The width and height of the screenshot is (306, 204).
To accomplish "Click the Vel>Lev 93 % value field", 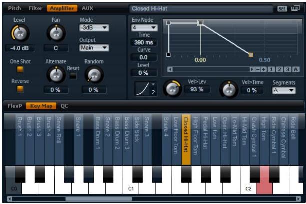I will point(197,89).
